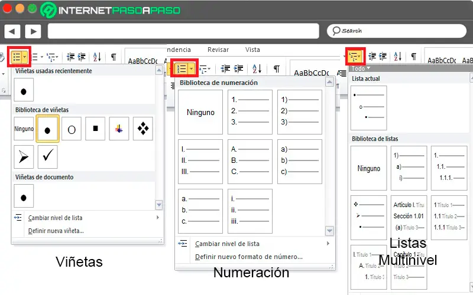Expand bullets panel Cambiar nivel submenu arrow
473x295 pixels.
(x=158, y=217)
